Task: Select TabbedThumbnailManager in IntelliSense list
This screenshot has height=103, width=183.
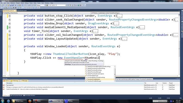Action: tap(100, 72)
